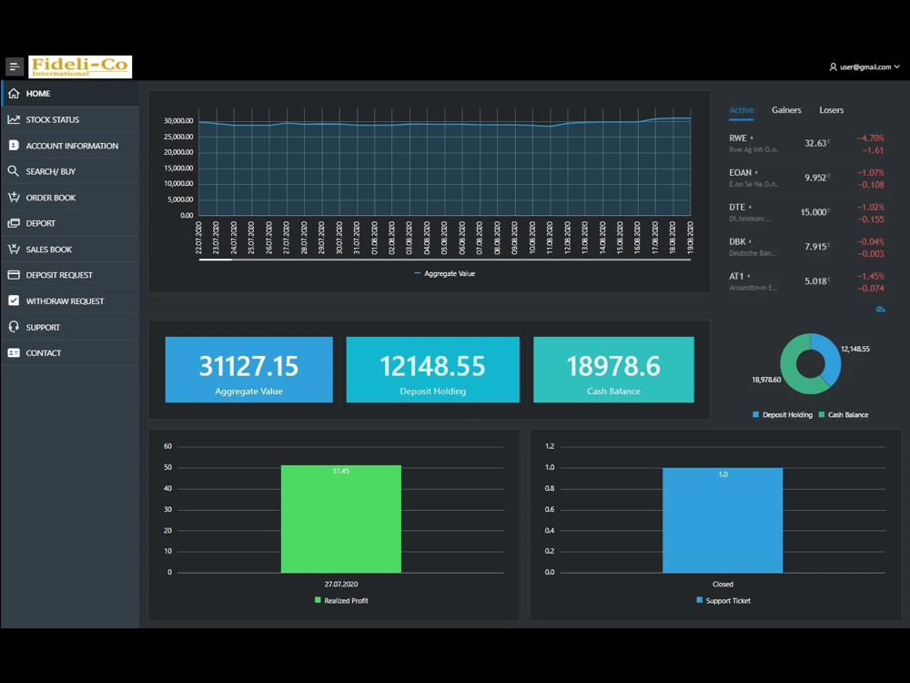Click the green 51.45 profit bar
910x683 pixels.
pyautogui.click(x=341, y=519)
